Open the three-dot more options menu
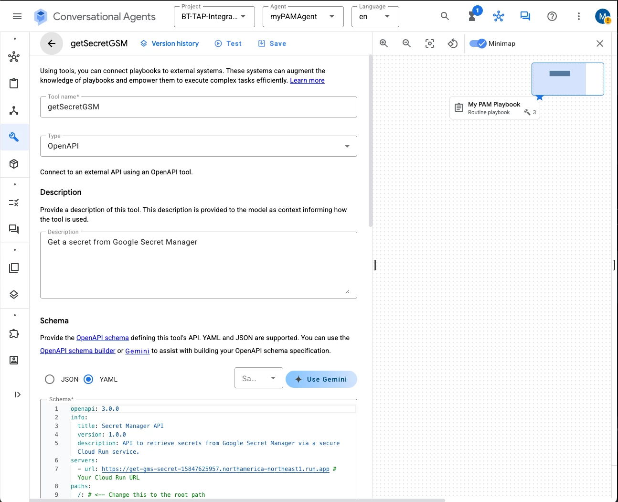Viewport: 618px width, 502px height. point(579,16)
